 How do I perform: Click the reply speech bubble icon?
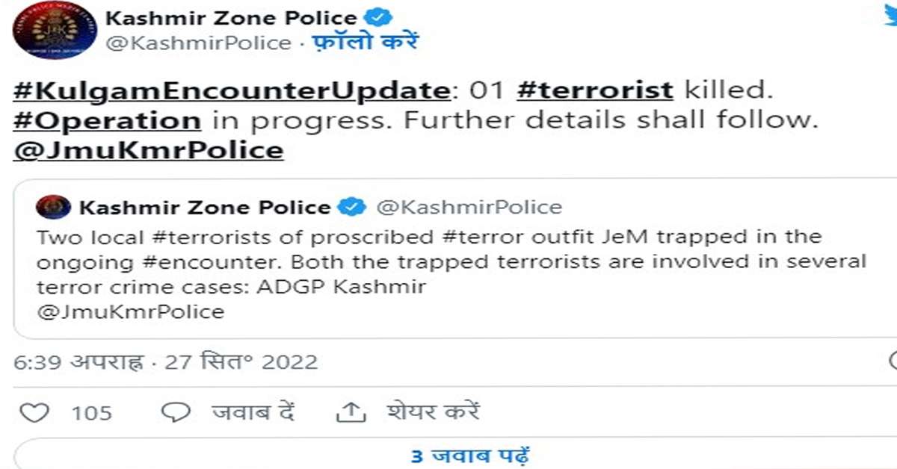pos(176,411)
